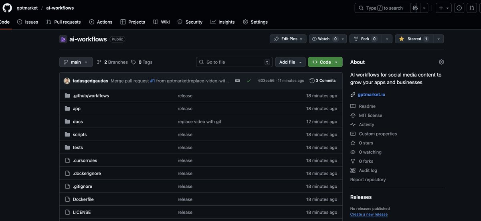Open the green Code dropdown button
The height and width of the screenshot is (221, 481).
(325, 62)
